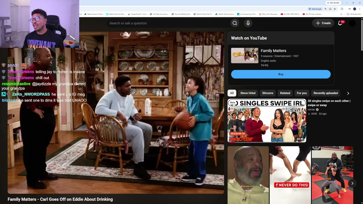The width and height of the screenshot is (363, 204).
Task: Open the All Bookmarks folder
Action: [354, 14]
